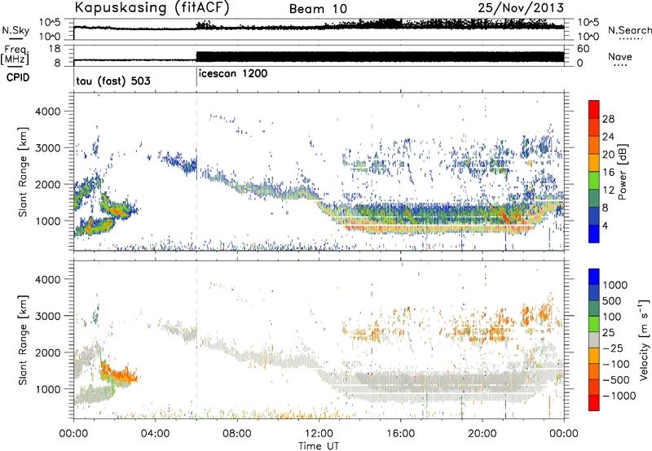
Task: Click the dashed CPID change line in the power panel
Action: click(196, 173)
